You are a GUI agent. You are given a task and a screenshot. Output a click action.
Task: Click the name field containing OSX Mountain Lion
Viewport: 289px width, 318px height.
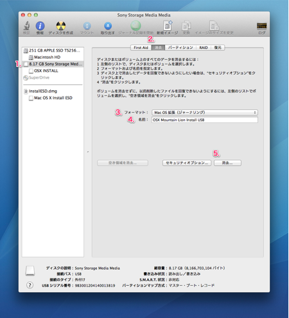(205, 120)
